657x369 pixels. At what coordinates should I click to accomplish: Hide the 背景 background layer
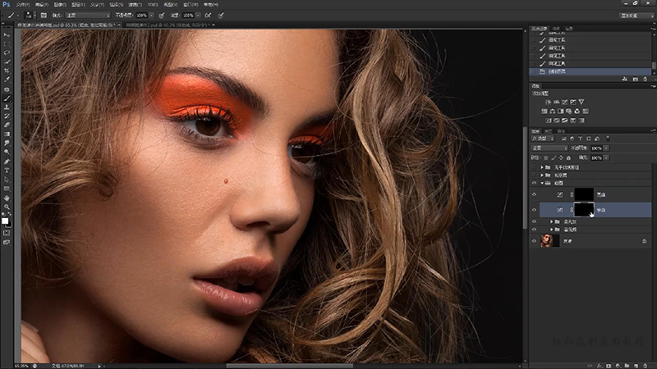535,241
